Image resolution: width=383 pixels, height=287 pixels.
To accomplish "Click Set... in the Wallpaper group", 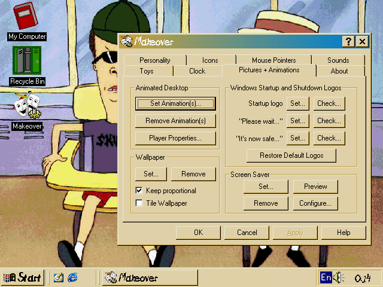I will click(x=151, y=174).
